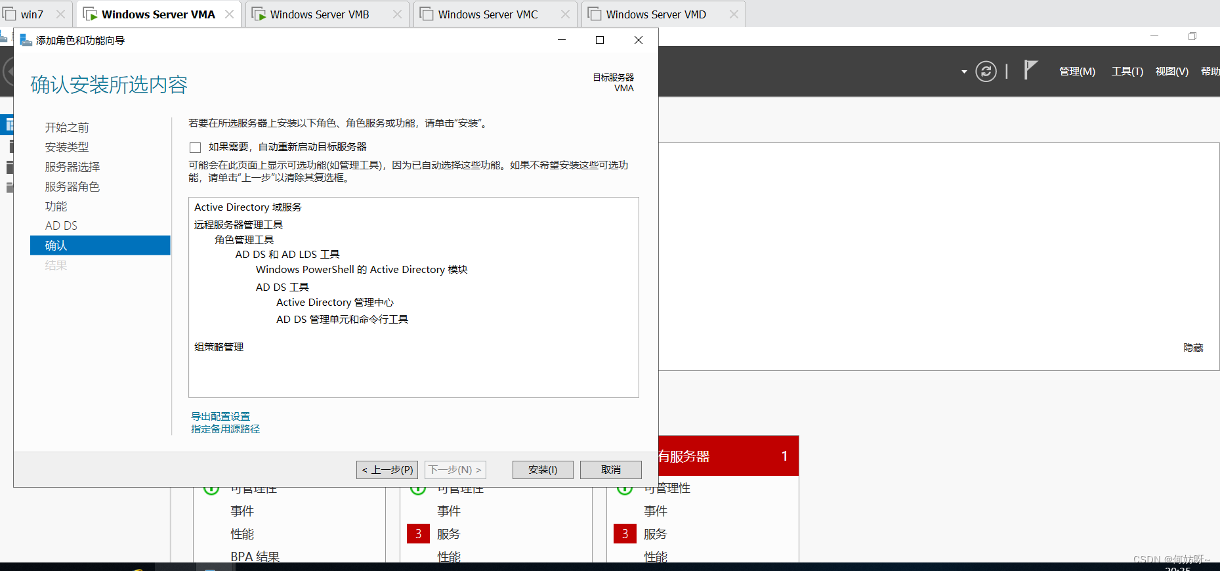Click the AD DS 管理单元和命令行工具 entry

342,320
